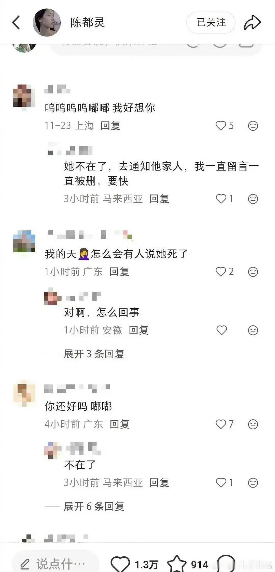
Task: Toggle the 已关注 follow button
Action: (x=211, y=22)
